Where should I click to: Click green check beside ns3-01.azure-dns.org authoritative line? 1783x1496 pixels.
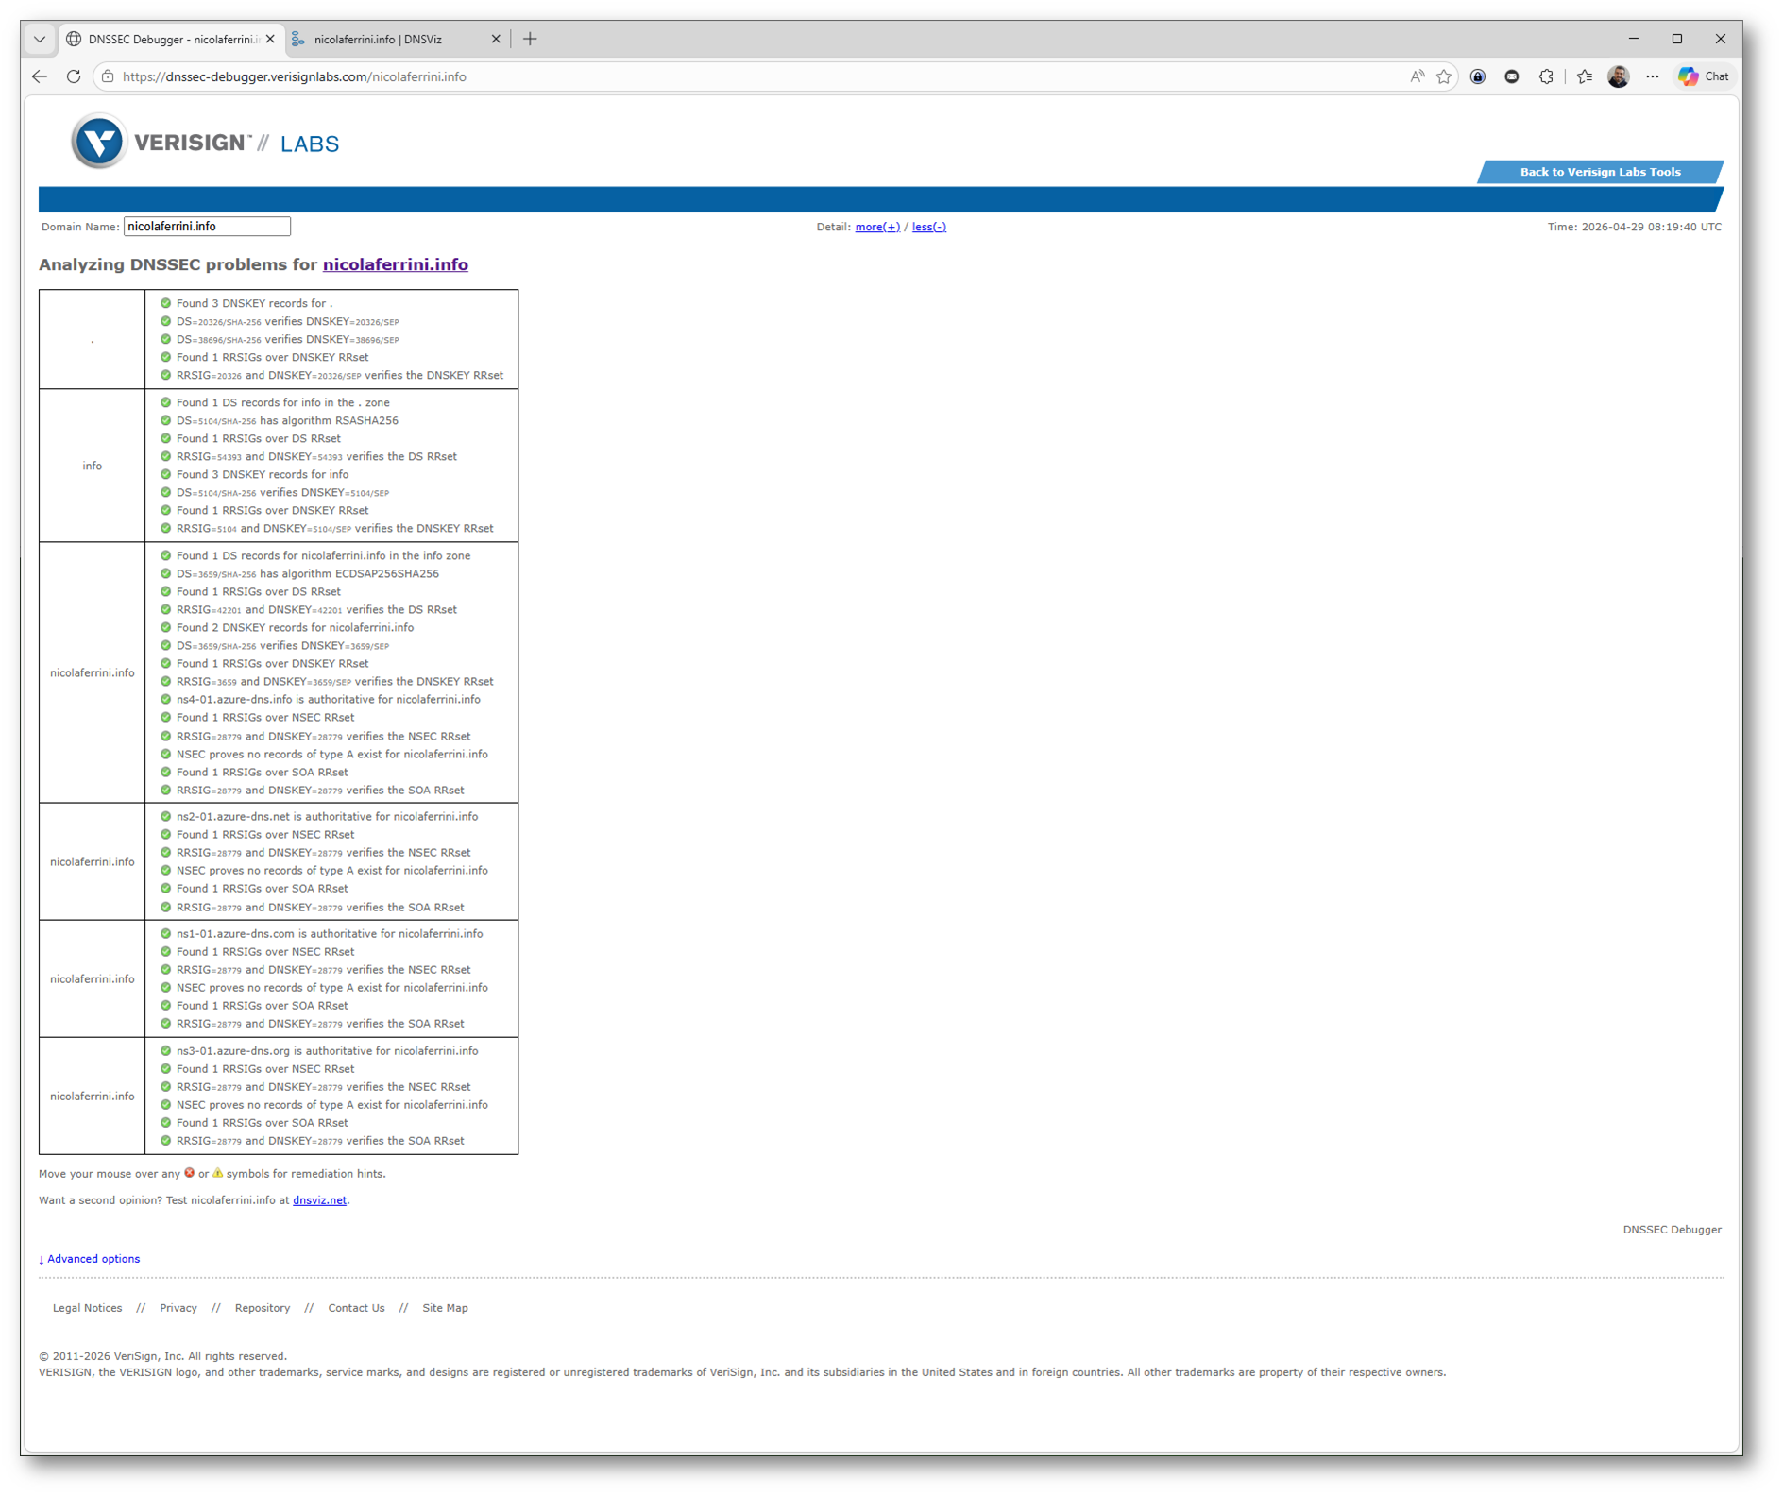pyautogui.click(x=165, y=1050)
